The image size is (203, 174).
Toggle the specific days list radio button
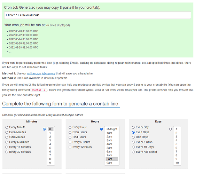tap(171, 129)
